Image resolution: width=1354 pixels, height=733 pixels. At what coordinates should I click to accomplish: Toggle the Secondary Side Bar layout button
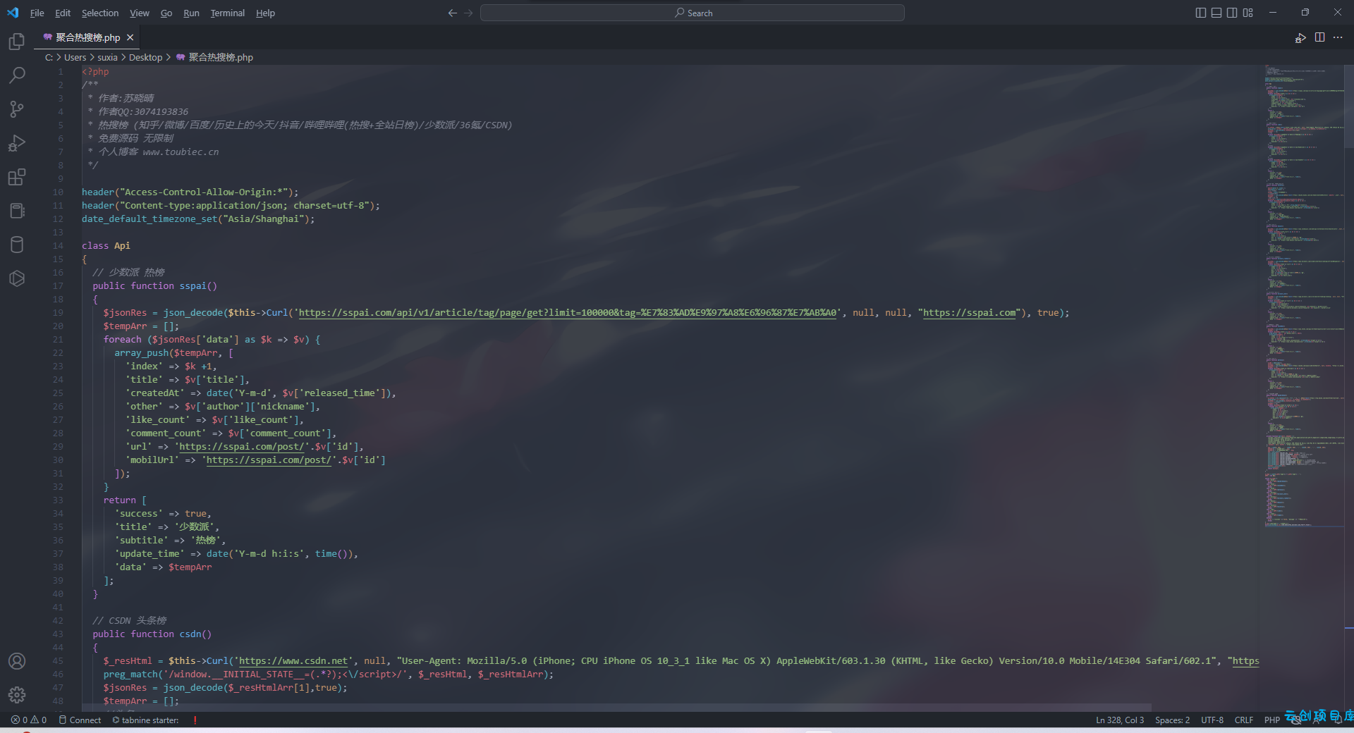point(1232,13)
